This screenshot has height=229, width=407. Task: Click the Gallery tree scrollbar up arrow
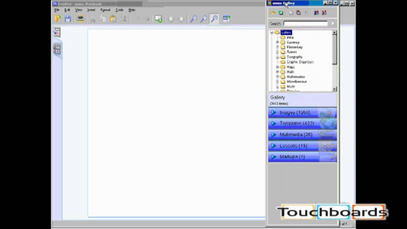click(334, 33)
